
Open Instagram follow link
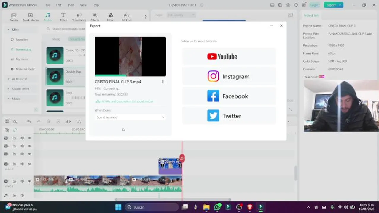(x=229, y=76)
